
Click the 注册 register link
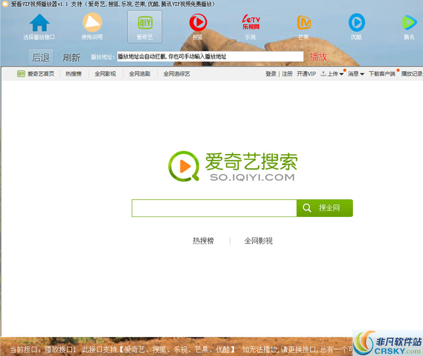click(x=287, y=74)
